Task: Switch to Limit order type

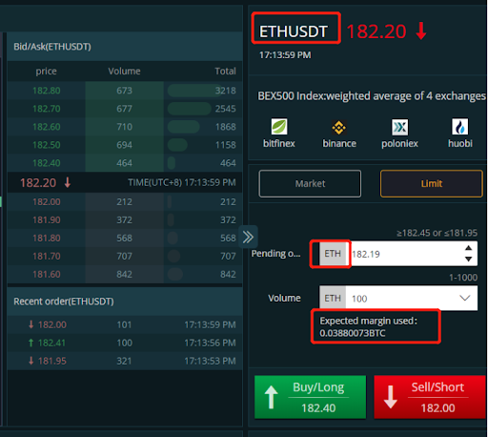Action: pos(432,183)
